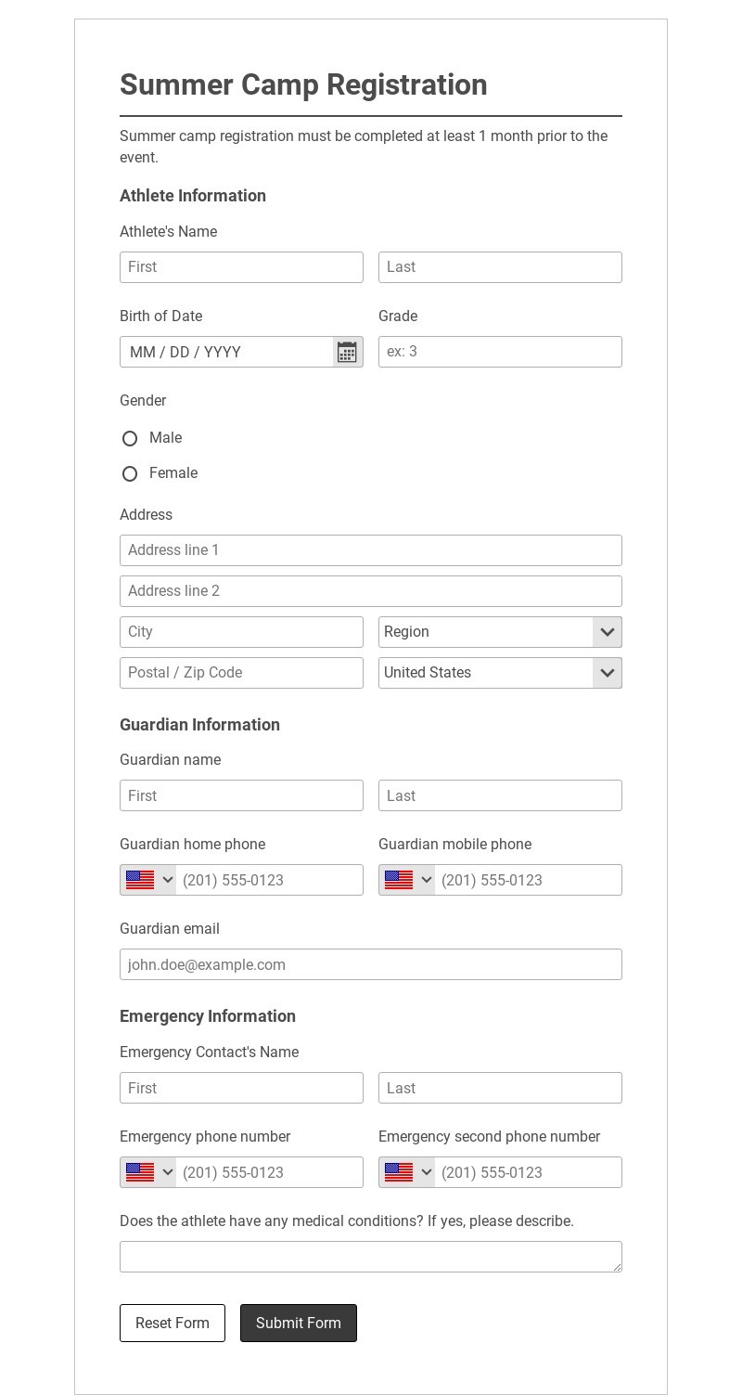Select the Male gender option

130,438
